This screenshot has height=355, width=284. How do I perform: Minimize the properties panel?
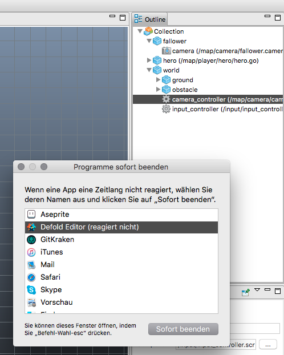coord(267,289)
